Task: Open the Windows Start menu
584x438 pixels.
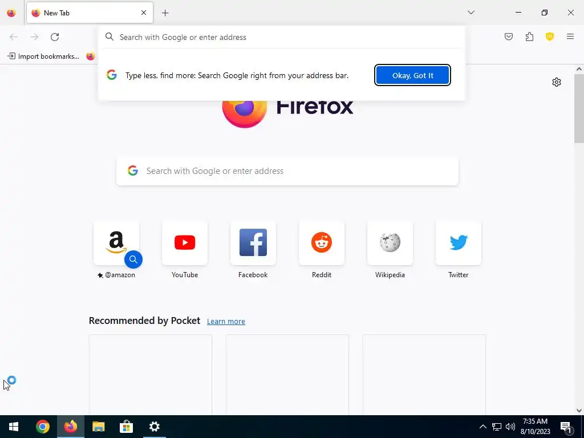Action: tap(14, 427)
